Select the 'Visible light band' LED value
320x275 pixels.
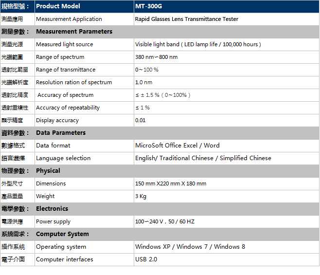pos(198,44)
